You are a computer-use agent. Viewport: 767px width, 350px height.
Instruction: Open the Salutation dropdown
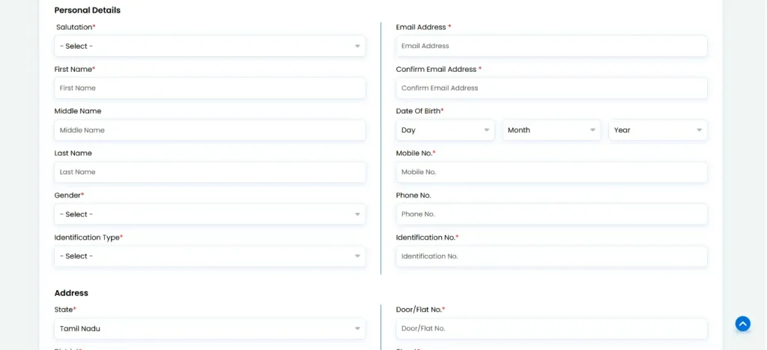[210, 46]
